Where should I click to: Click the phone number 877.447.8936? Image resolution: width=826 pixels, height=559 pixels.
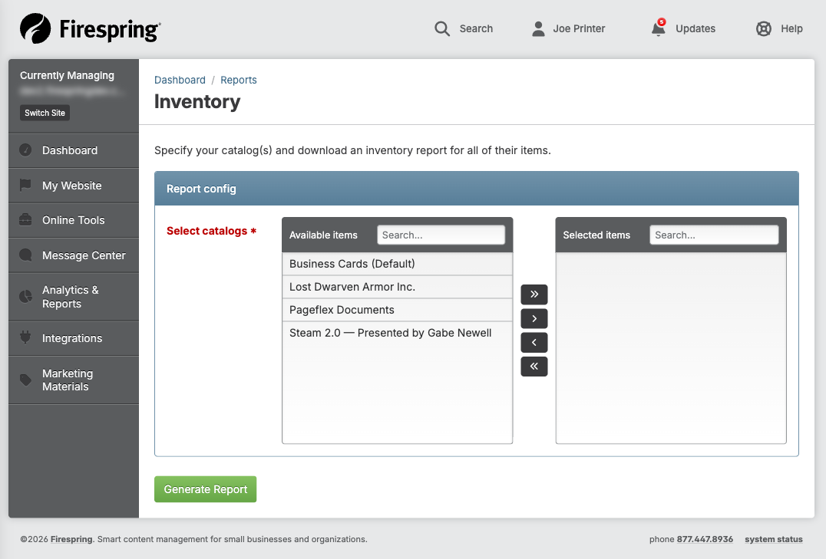coord(705,539)
